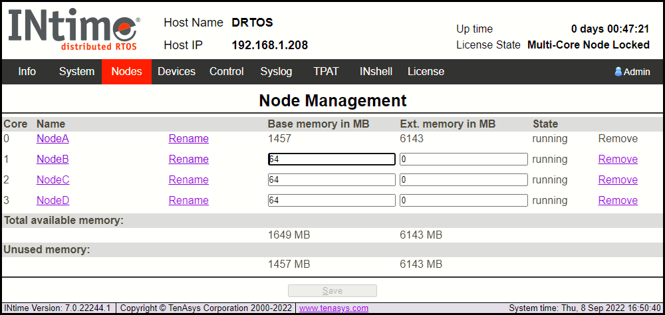
Task: Visit the www.tenasys.com link
Action: (x=334, y=308)
